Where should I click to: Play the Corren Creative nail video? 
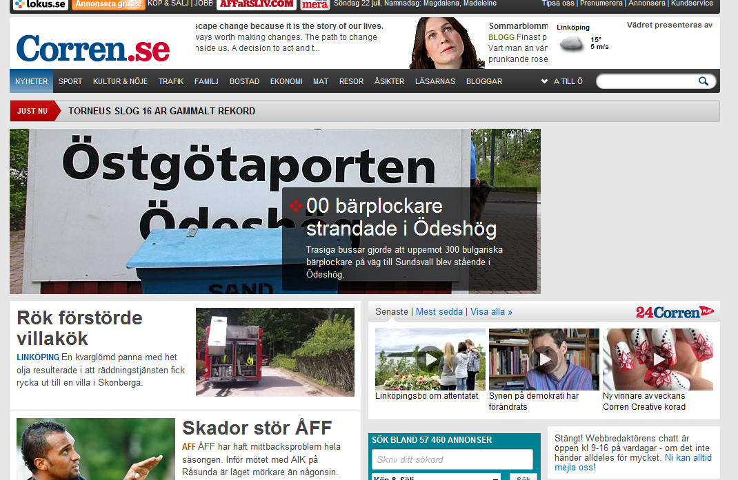[x=658, y=359]
